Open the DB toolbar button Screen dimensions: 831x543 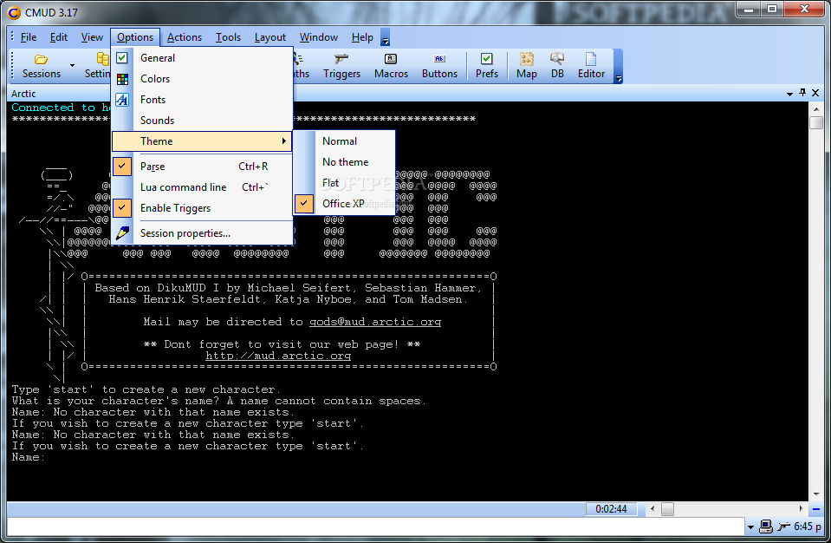tap(557, 66)
